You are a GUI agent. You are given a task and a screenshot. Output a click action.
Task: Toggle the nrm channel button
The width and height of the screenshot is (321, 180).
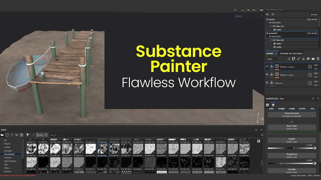[312, 109]
